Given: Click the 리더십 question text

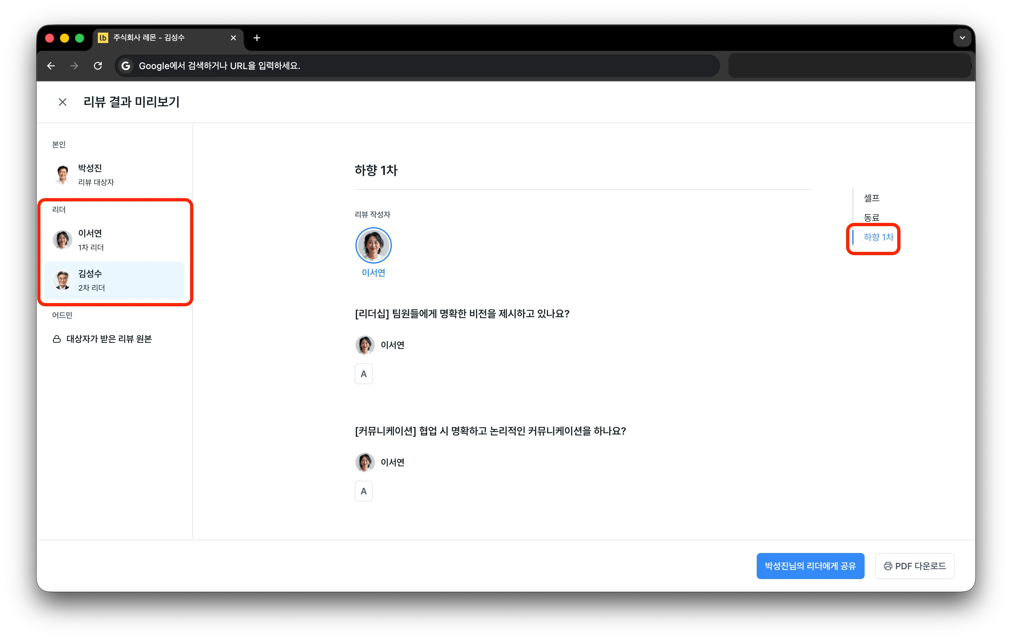Looking at the screenshot, I should (462, 314).
